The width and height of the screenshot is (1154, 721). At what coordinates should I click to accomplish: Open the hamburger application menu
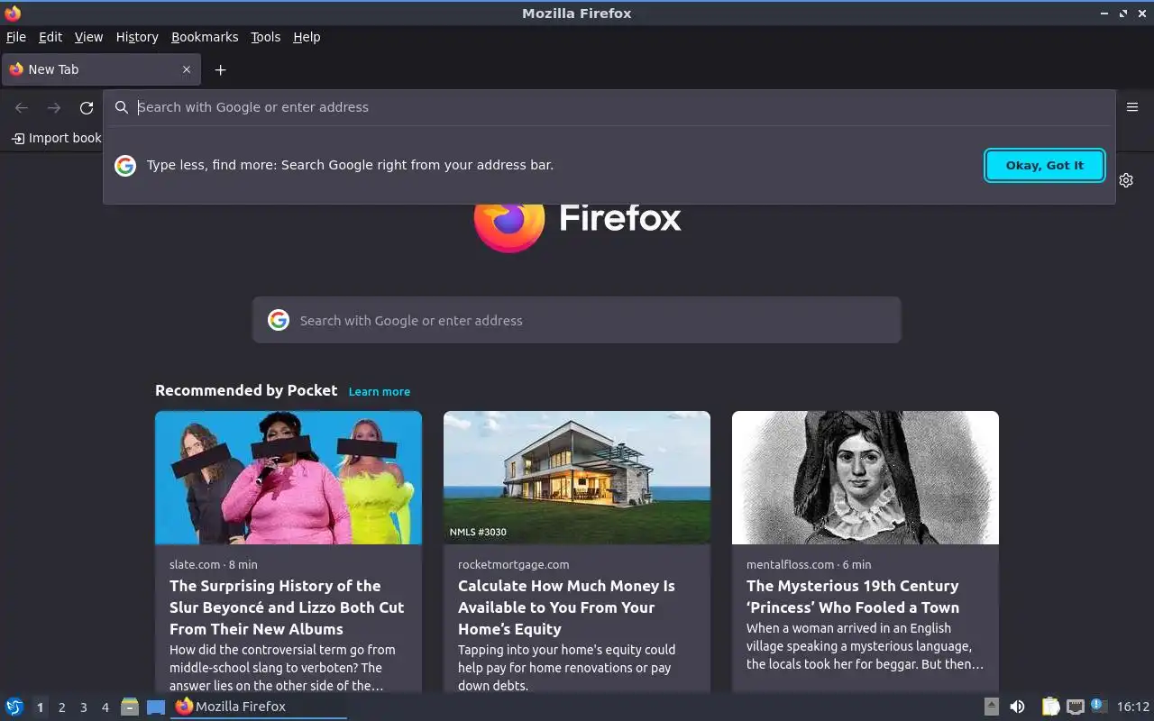click(1132, 107)
